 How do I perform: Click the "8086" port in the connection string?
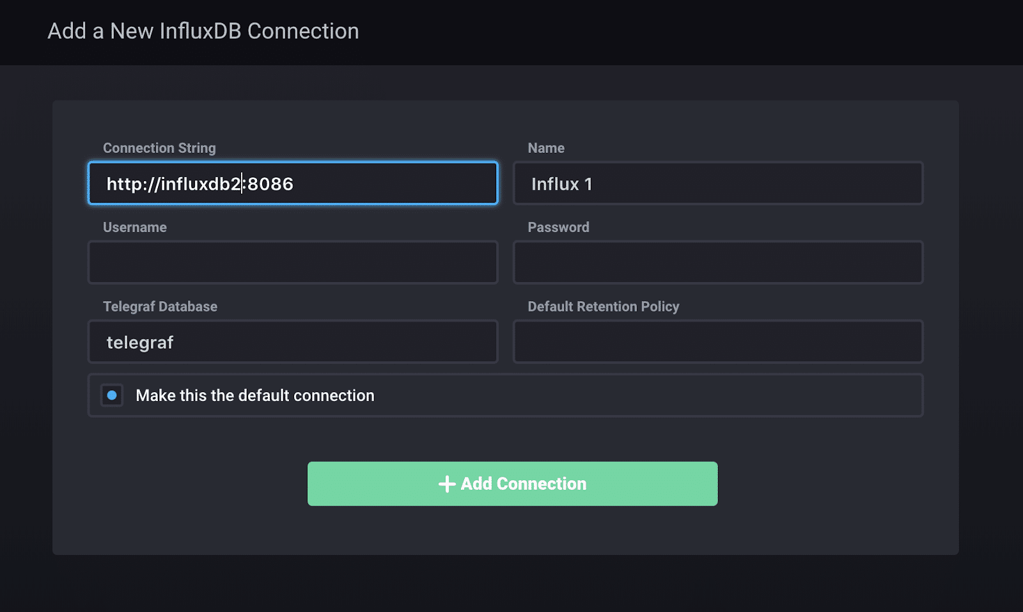(270, 184)
